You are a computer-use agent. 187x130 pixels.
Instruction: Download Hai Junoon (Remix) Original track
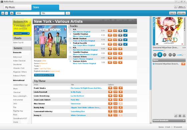pyautogui.click(x=120, y=49)
